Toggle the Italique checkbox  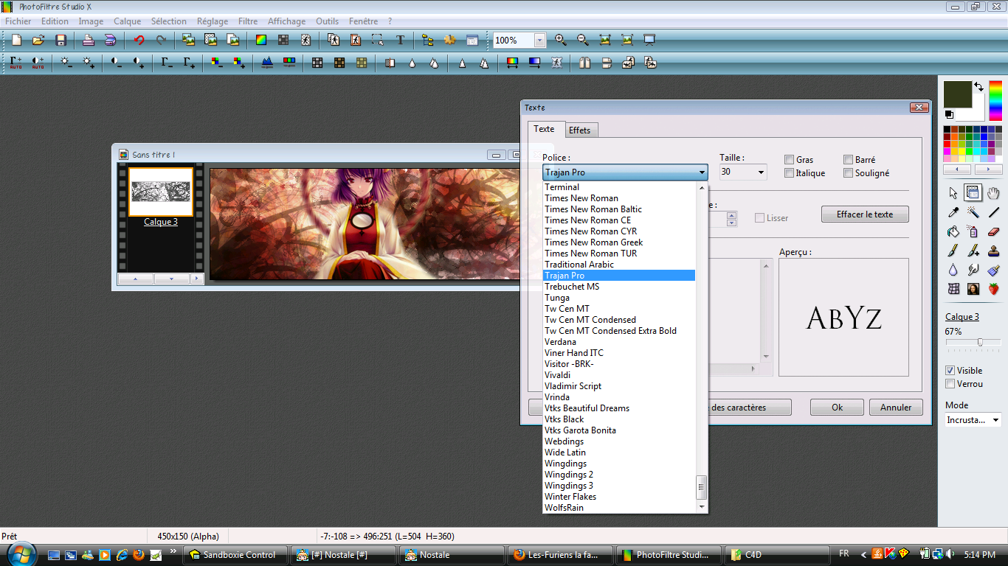(789, 173)
